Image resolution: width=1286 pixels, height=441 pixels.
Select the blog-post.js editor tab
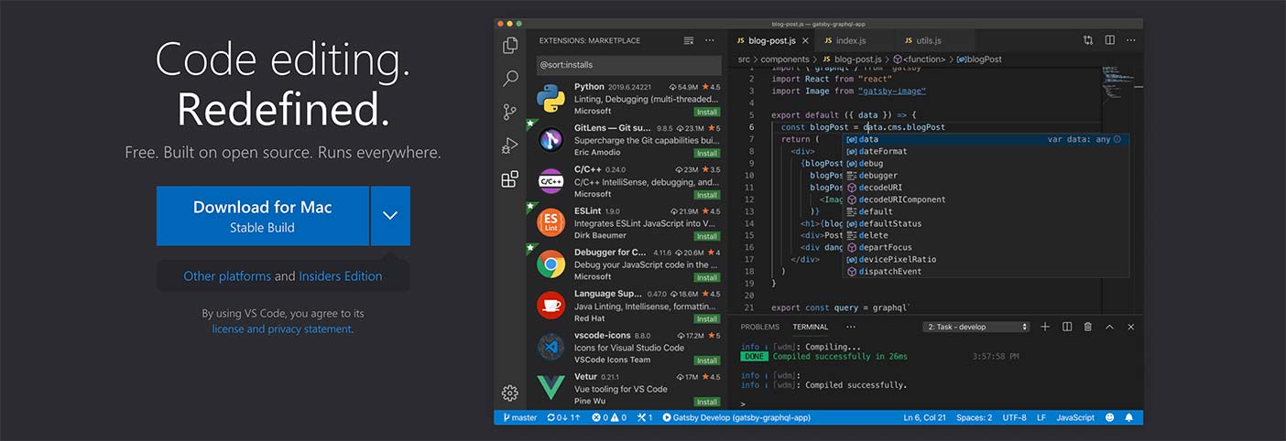(770, 40)
